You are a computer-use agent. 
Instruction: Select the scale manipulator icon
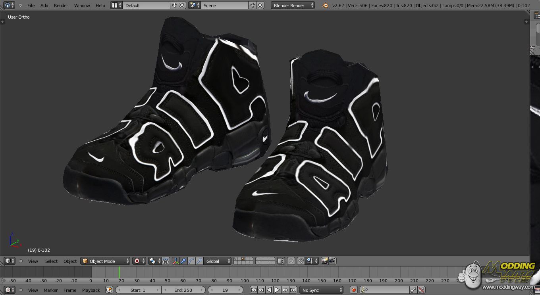[199, 261]
